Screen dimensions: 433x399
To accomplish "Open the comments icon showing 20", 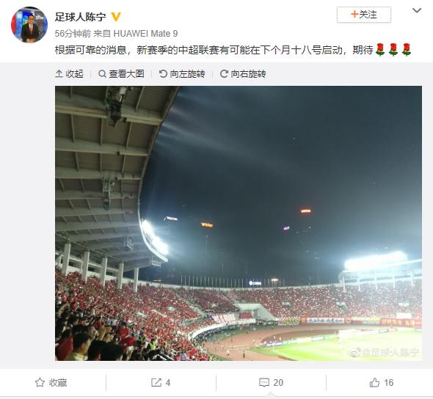I will tap(264, 382).
